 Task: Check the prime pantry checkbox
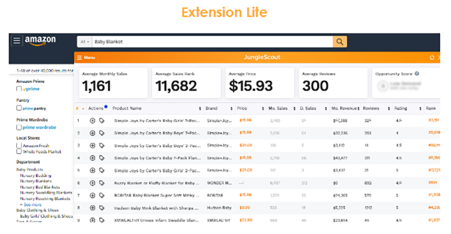click(x=19, y=108)
